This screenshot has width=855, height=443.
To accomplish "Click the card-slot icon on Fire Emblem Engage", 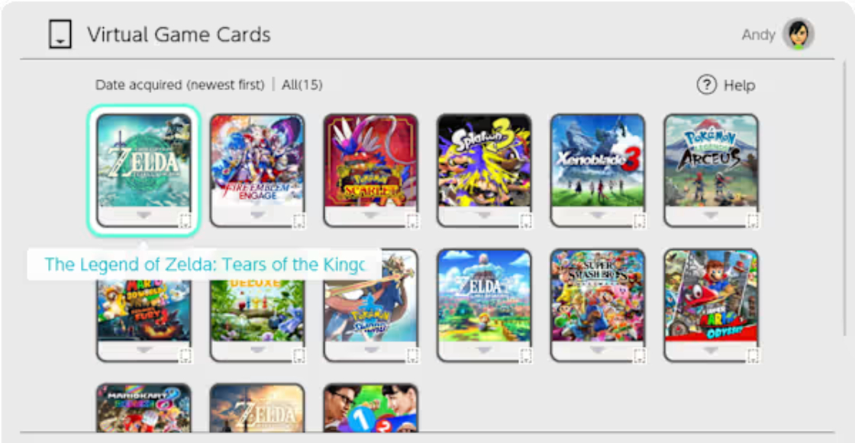I will tap(298, 220).
